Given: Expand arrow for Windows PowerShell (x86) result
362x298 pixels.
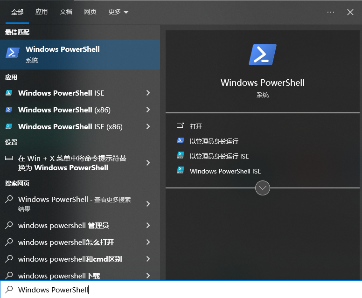Looking at the screenshot, I should [x=148, y=110].
